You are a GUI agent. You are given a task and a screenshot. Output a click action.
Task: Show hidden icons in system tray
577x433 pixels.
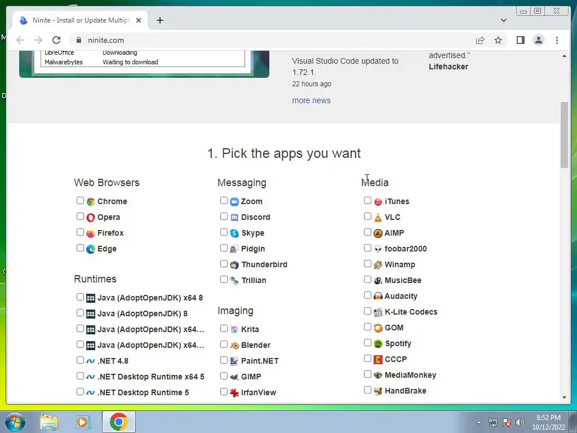tap(479, 423)
